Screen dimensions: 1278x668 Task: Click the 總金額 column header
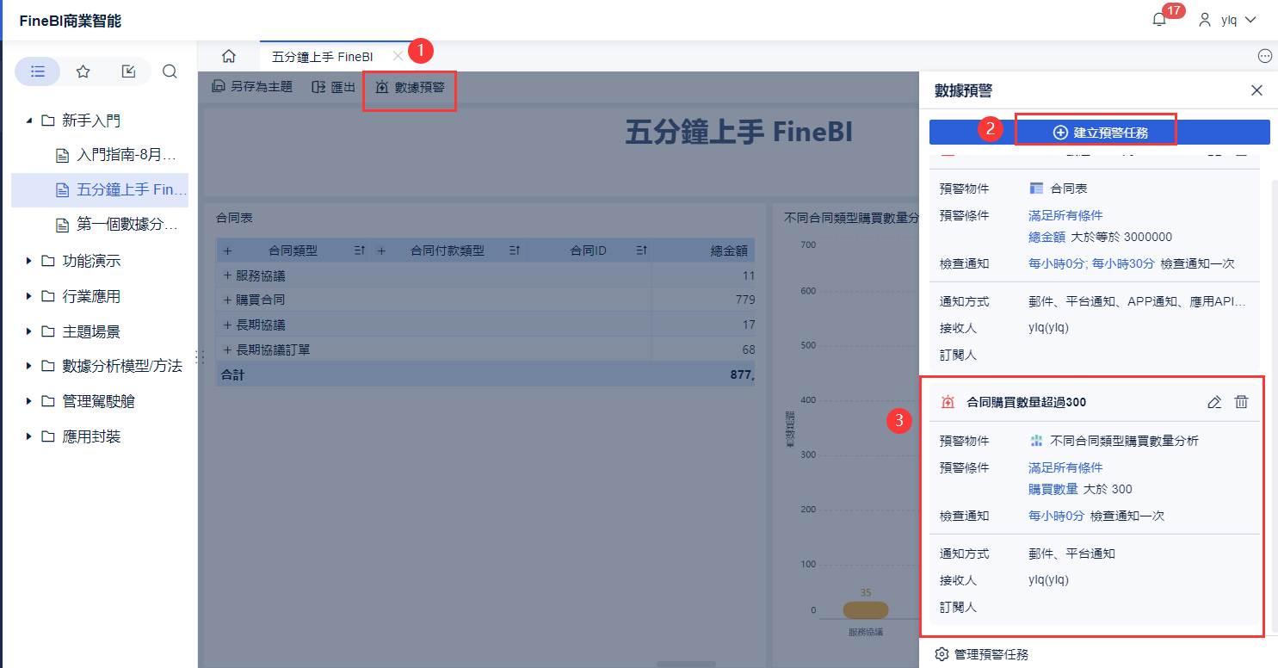pos(728,251)
